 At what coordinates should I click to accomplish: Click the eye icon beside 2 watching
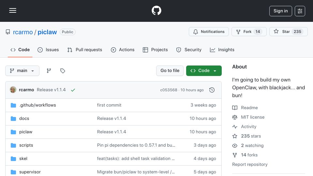[x=235, y=146]
